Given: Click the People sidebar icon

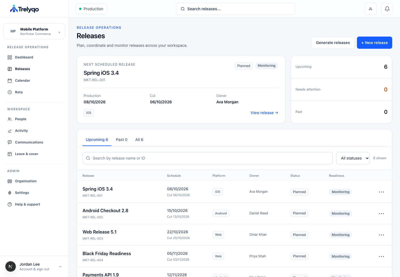Looking at the screenshot, I should click(x=10, y=119).
